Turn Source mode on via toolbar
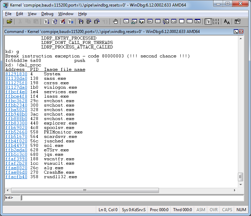The height and width of the screenshot is (216, 251). 208,21
